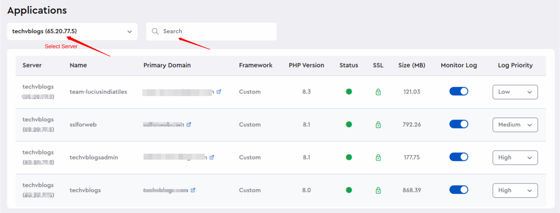Select the techvblogs.com domain link
Screen dimensions: 560x213
[166, 190]
